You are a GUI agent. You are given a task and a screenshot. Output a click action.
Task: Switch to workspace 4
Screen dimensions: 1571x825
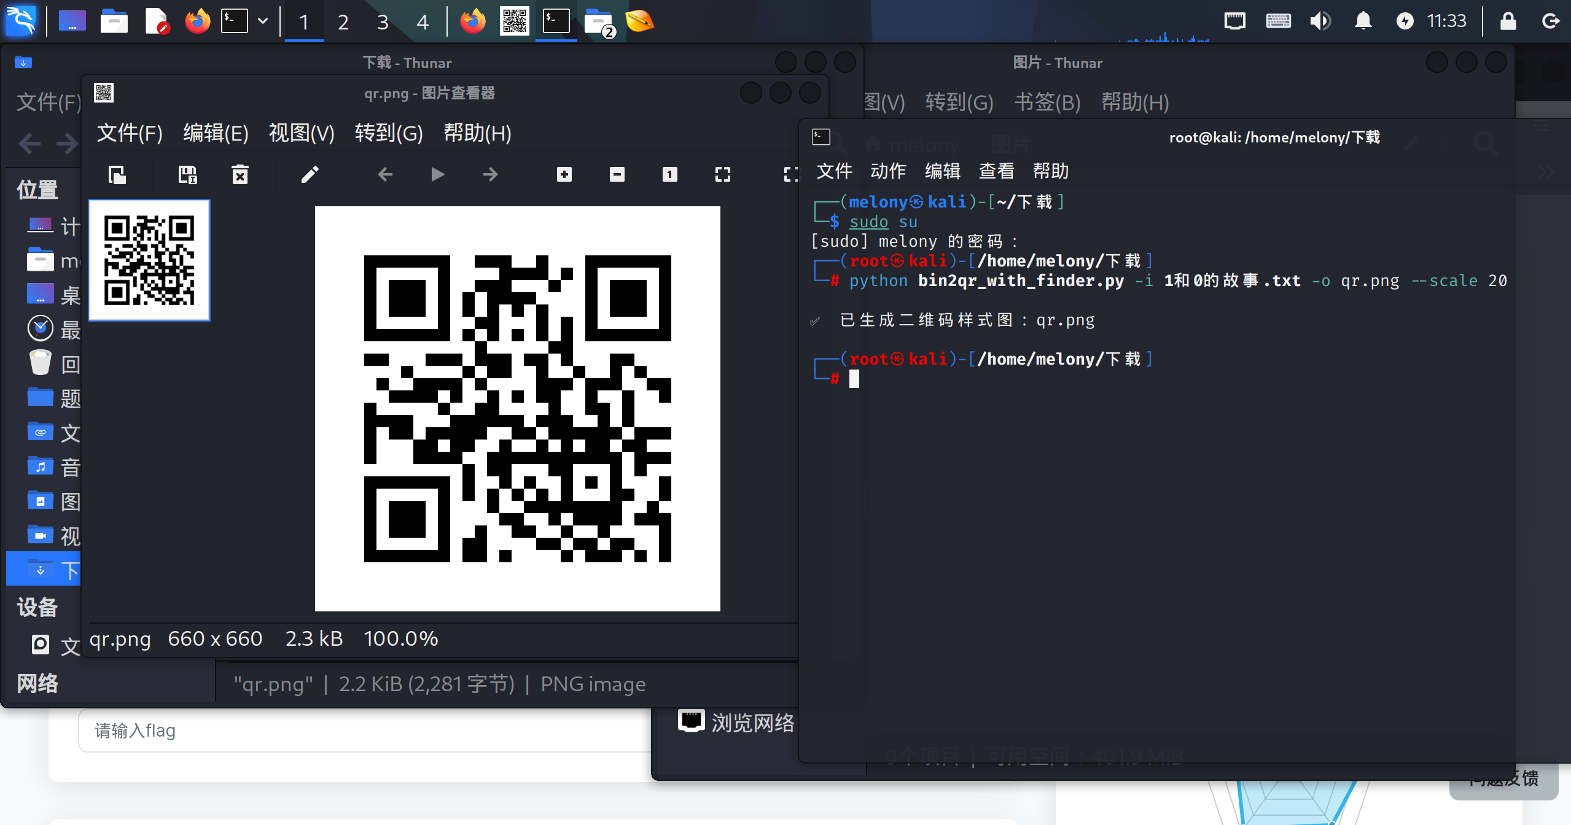[423, 22]
